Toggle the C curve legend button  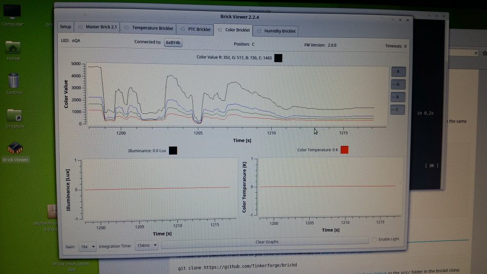[x=398, y=110]
